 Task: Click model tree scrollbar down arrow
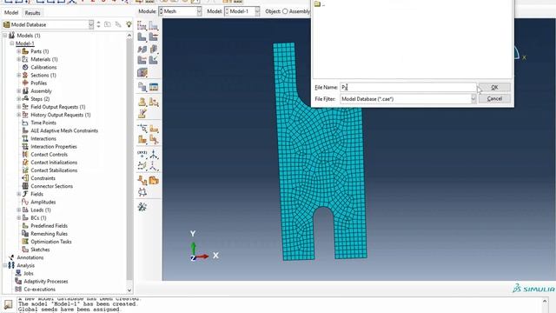point(129,290)
